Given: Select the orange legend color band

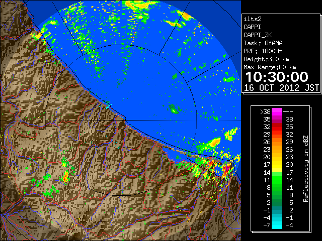Looking at the screenshot, I should 277,142.
